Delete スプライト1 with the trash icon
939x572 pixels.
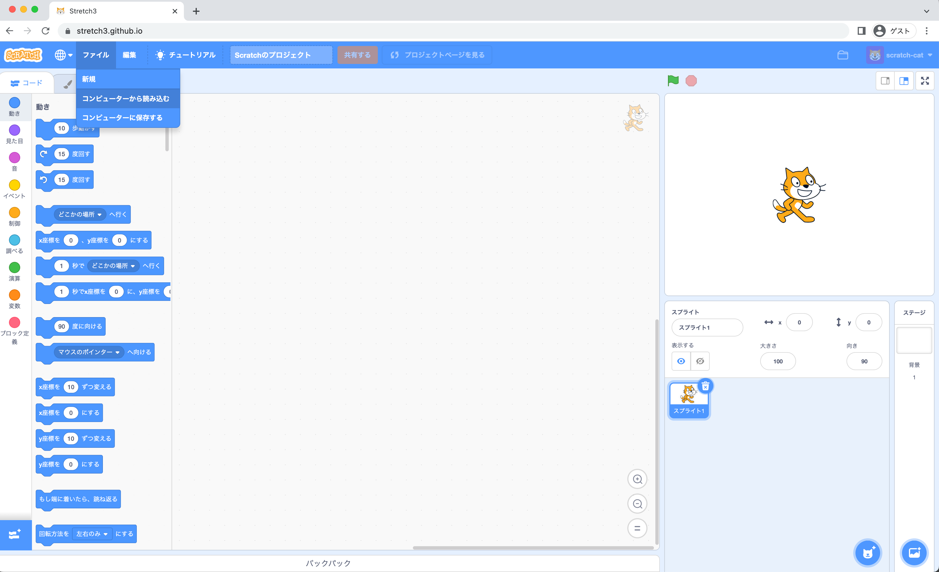pyautogui.click(x=706, y=386)
